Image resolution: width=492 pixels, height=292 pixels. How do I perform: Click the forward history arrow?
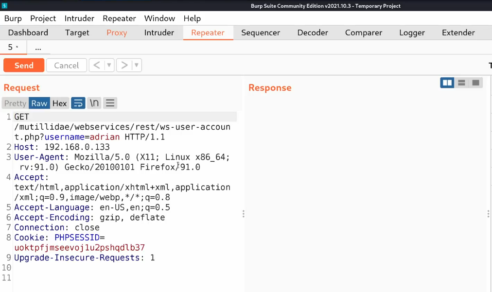point(124,65)
